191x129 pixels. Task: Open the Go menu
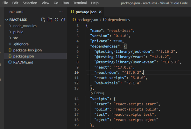pos(56,3)
